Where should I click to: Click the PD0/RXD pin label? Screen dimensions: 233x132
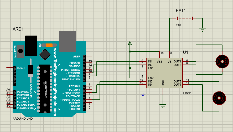coord(75,109)
